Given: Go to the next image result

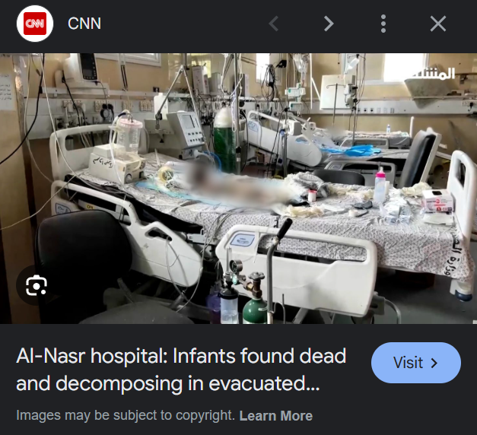Looking at the screenshot, I should [x=329, y=24].
